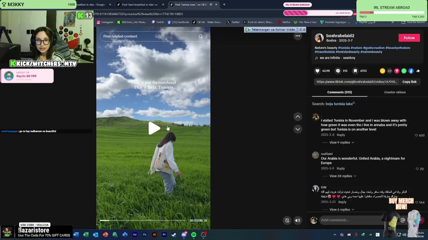Click the embed code share icon
The width and height of the screenshot is (428, 240).
coord(390,71)
